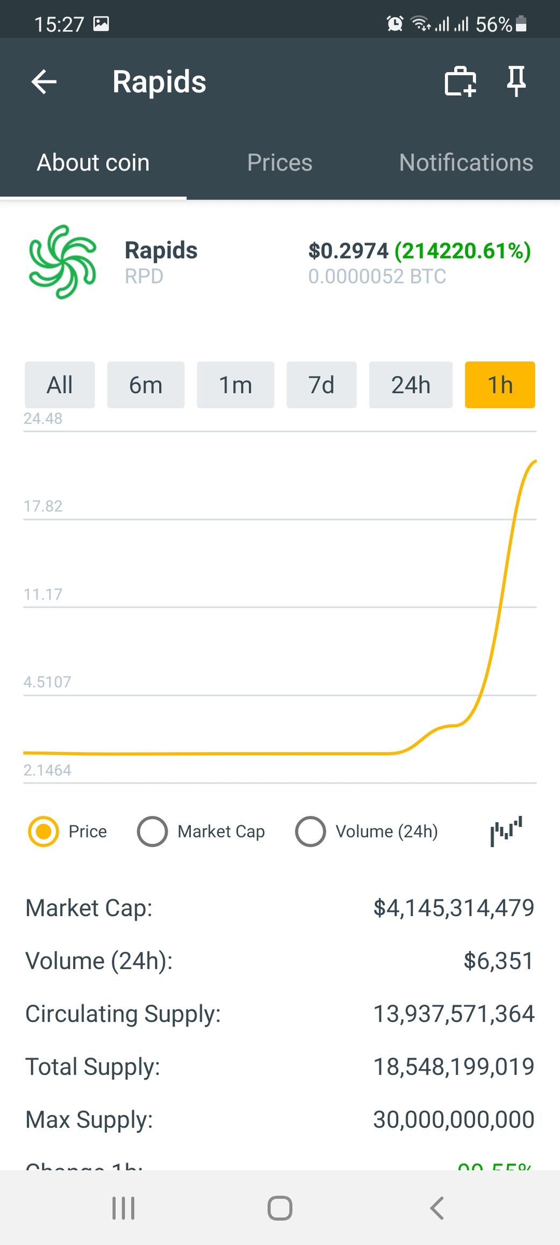Select the 7d chart range
This screenshot has width=560, height=1245.
[321, 385]
